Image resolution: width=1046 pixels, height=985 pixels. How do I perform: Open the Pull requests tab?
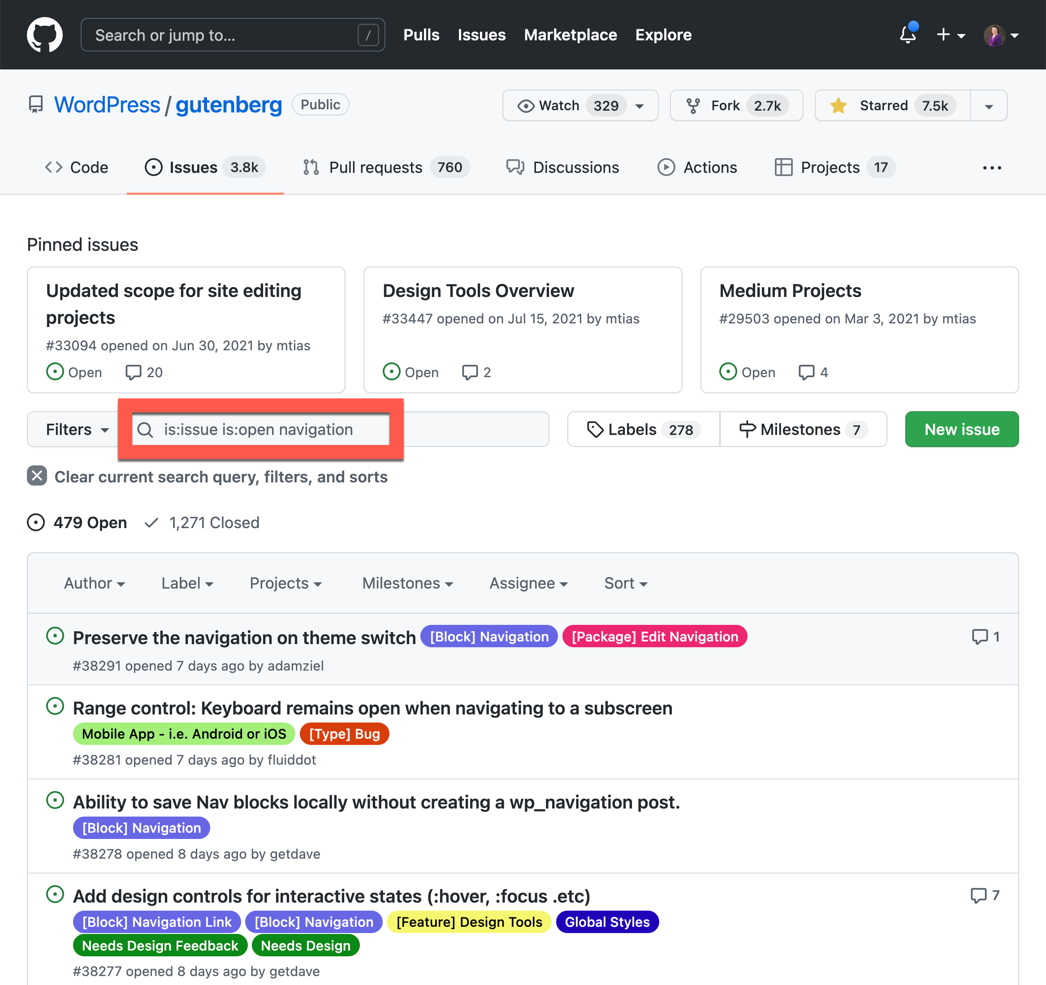(386, 167)
